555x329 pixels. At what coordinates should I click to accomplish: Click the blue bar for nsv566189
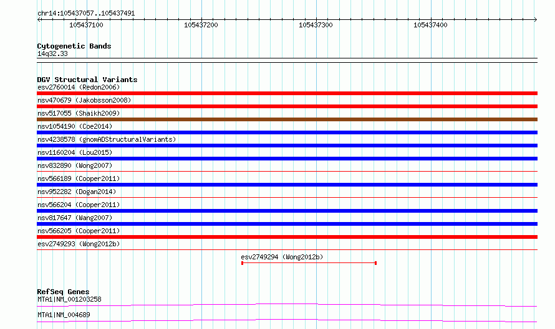[x=287, y=185]
